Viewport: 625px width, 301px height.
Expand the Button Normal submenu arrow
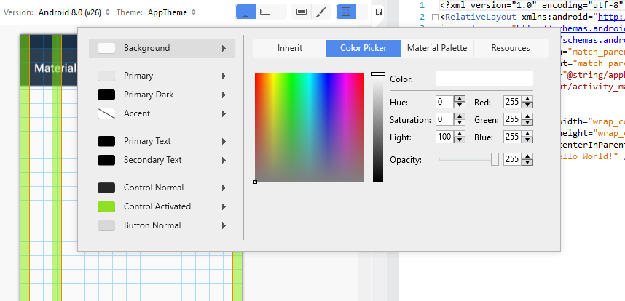pyautogui.click(x=224, y=225)
